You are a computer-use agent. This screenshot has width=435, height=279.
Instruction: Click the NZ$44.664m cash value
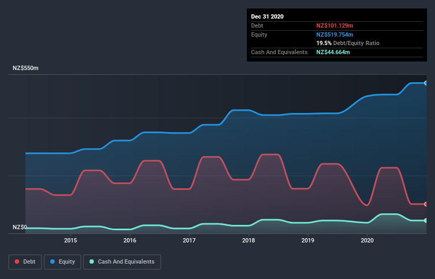tap(333, 52)
